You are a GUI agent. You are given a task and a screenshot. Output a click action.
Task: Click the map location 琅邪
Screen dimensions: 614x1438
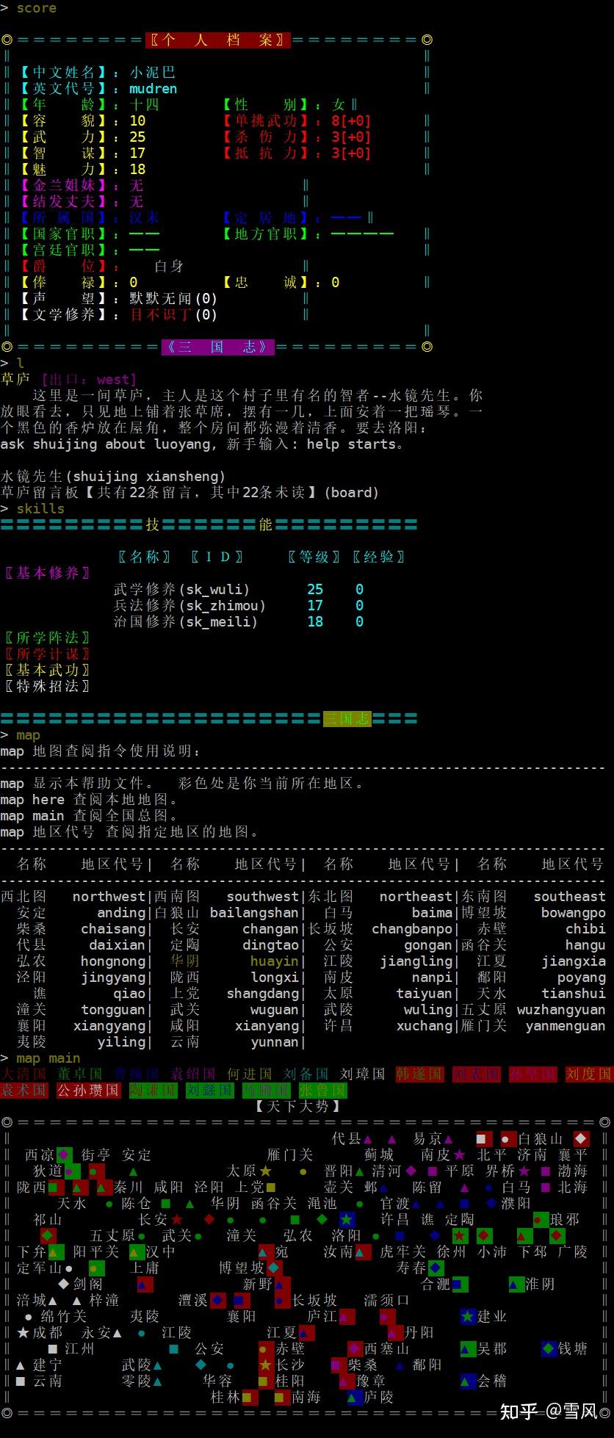click(x=565, y=1219)
